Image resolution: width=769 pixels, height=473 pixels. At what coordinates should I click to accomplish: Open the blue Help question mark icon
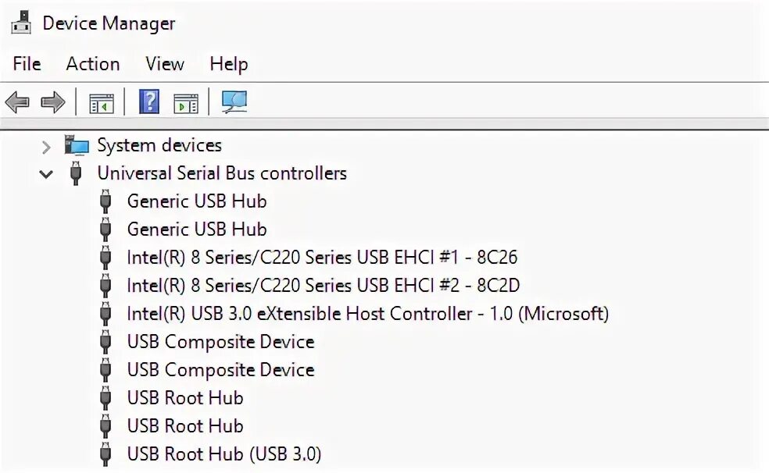coord(149,101)
